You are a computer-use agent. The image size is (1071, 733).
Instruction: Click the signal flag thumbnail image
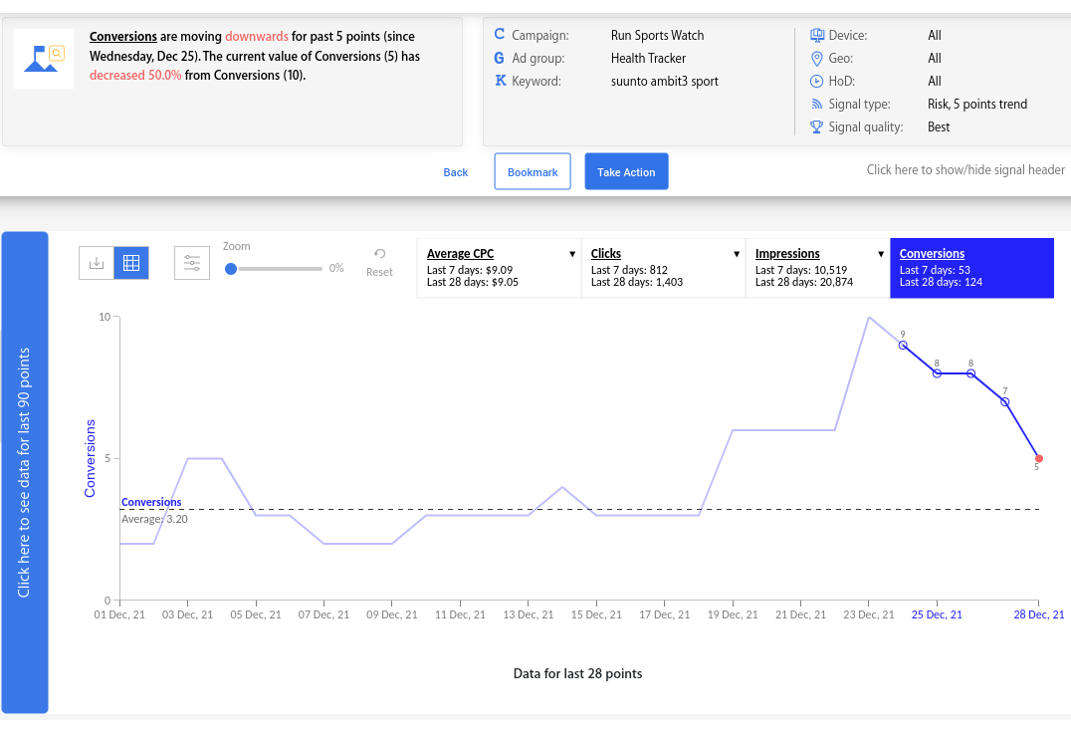click(x=44, y=59)
